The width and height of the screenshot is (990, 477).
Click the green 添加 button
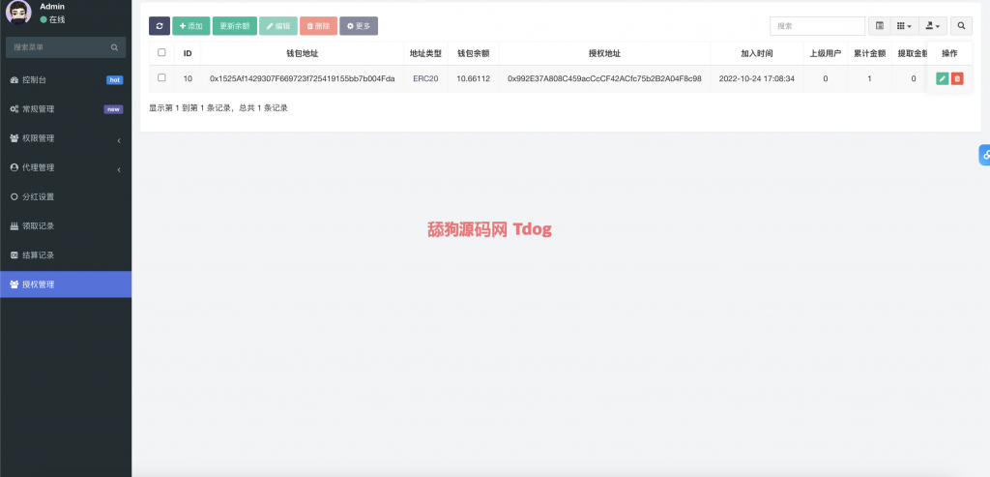point(190,26)
